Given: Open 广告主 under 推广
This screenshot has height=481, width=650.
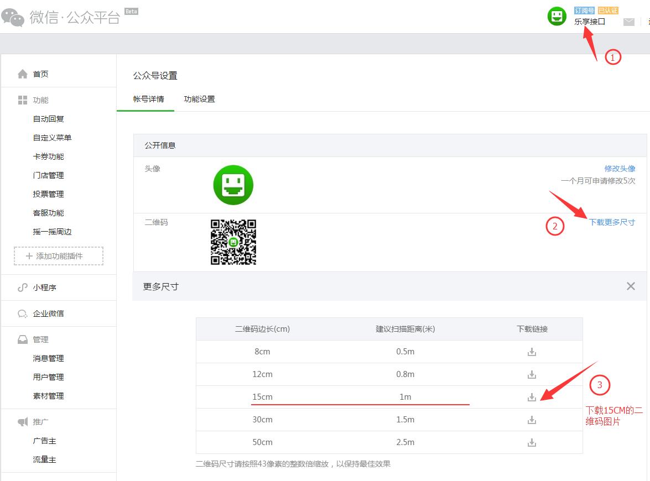Looking at the screenshot, I should click(x=44, y=441).
